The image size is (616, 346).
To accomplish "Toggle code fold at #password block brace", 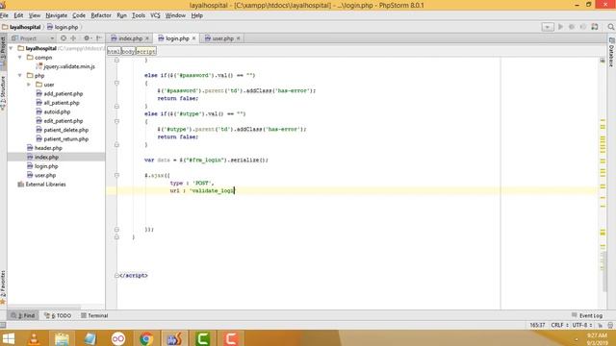I will click(116, 83).
